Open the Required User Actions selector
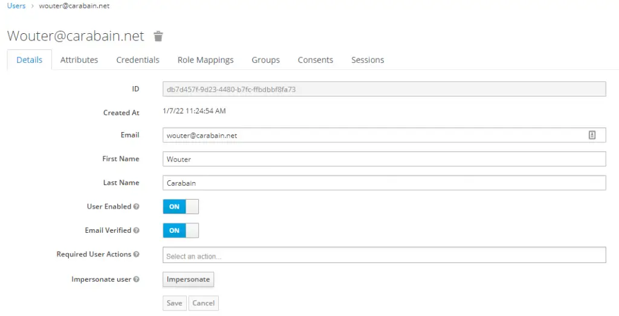Screen dimensions: 619x316 [x=384, y=255]
